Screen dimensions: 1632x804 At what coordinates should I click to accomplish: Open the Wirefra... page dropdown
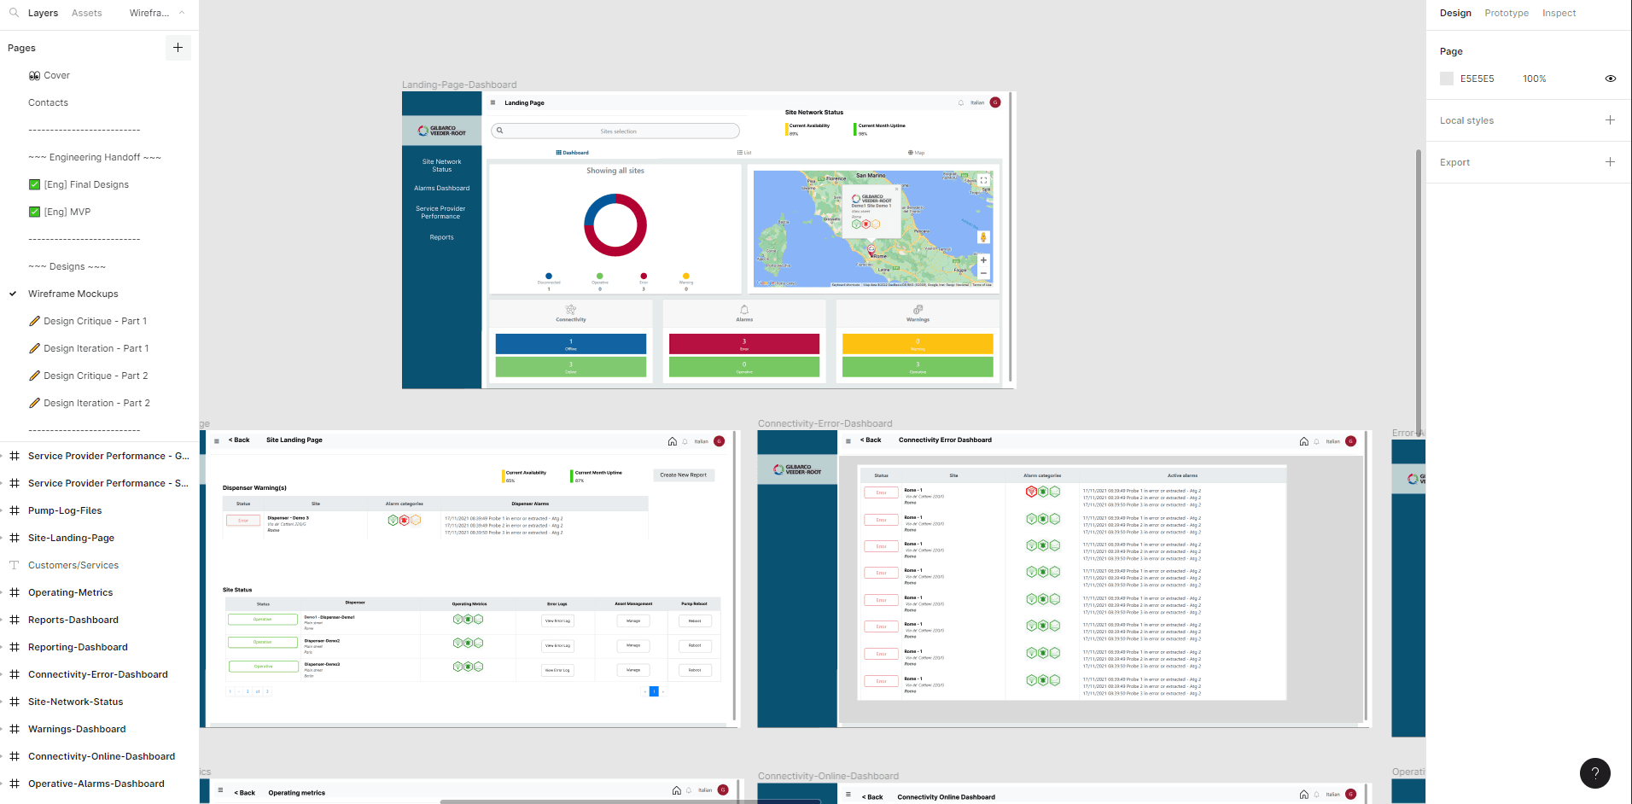pyautogui.click(x=149, y=13)
